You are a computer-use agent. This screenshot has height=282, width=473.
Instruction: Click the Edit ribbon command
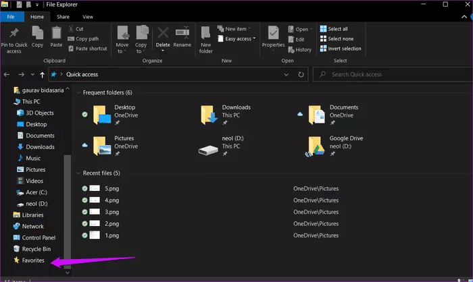point(296,40)
